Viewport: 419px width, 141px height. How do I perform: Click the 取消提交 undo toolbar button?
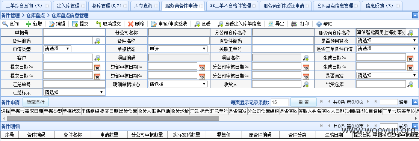click(108, 24)
